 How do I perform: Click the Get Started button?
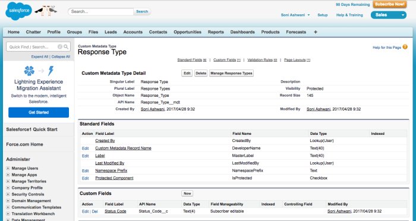[39, 112]
